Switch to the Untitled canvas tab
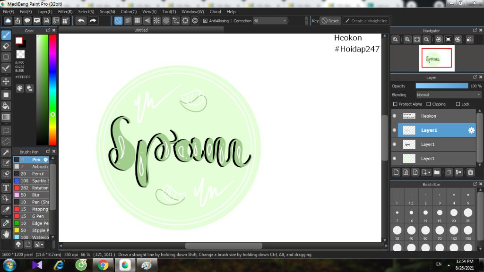 pos(141,30)
